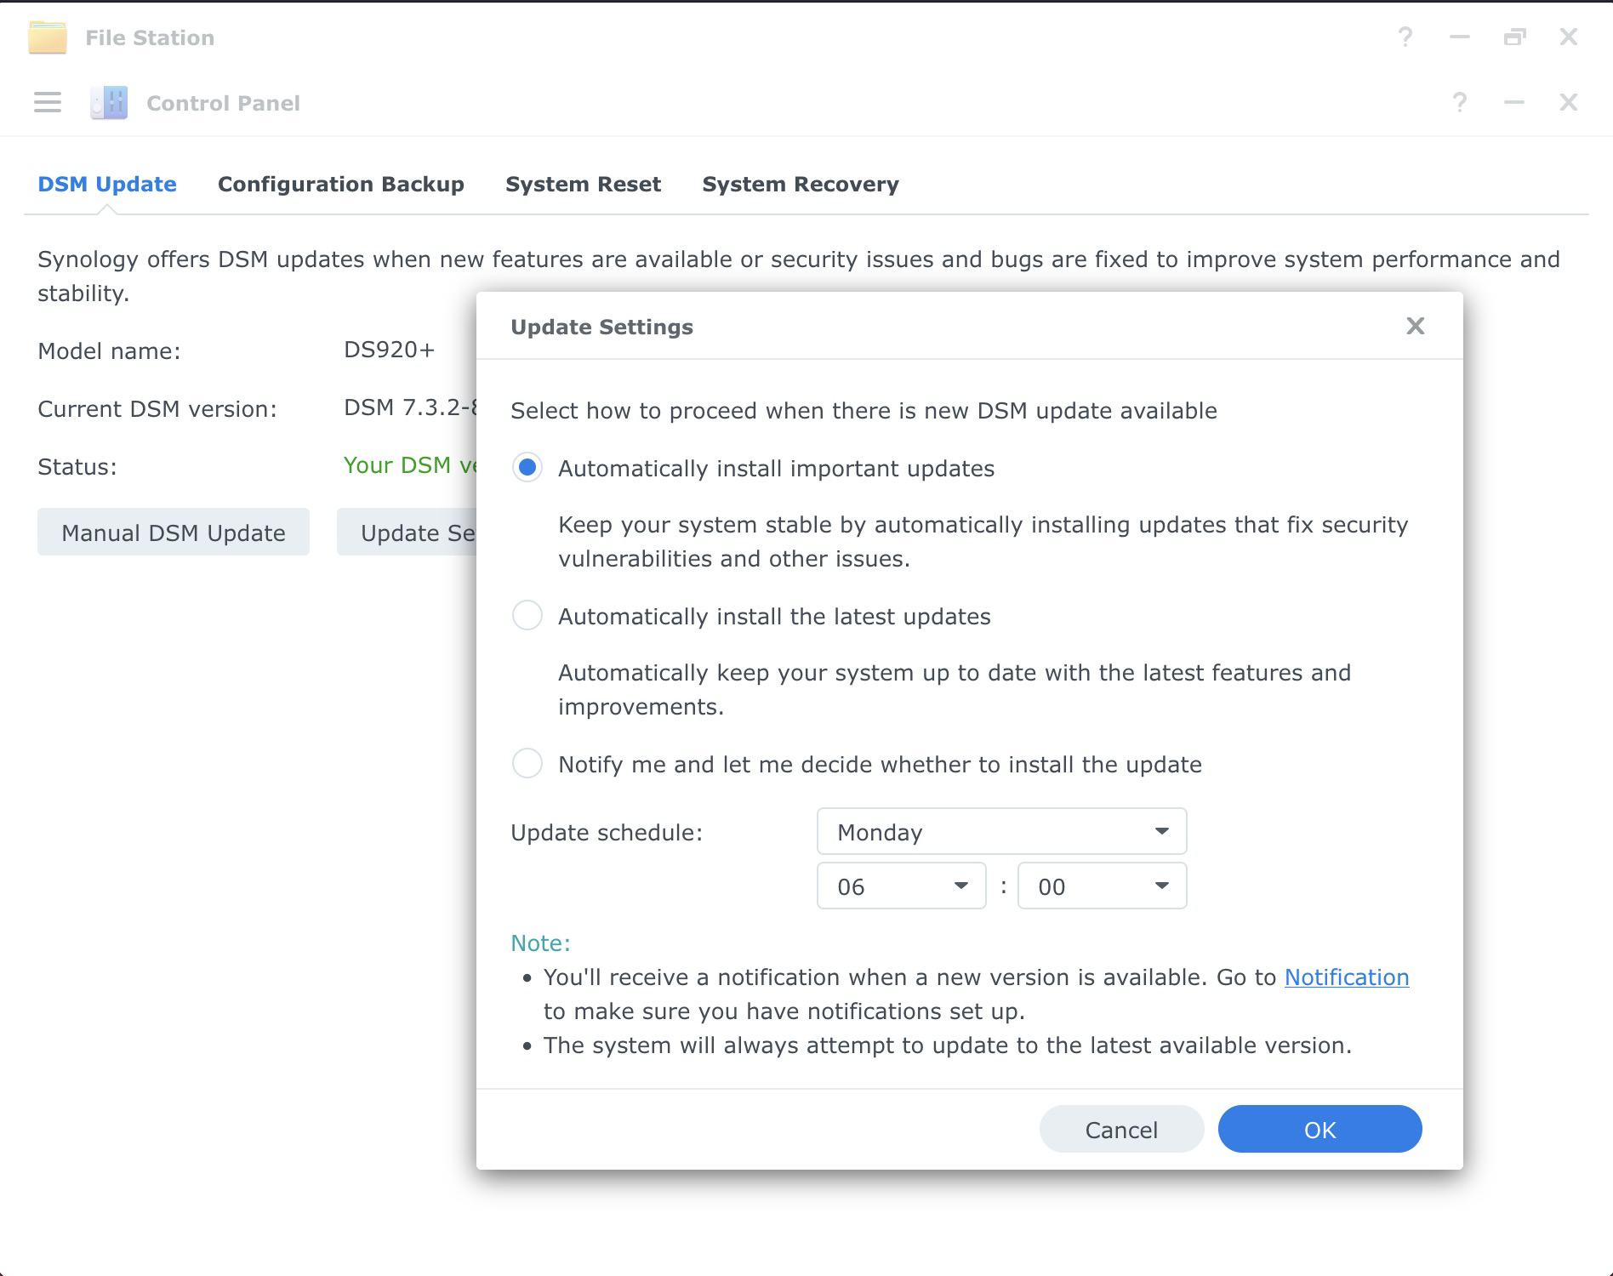This screenshot has height=1276, width=1613.
Task: Click the File Station folder icon
Action: (x=48, y=37)
